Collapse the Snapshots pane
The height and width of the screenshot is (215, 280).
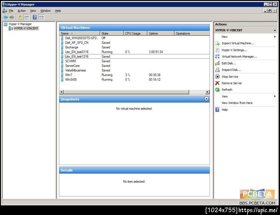pos(206,99)
